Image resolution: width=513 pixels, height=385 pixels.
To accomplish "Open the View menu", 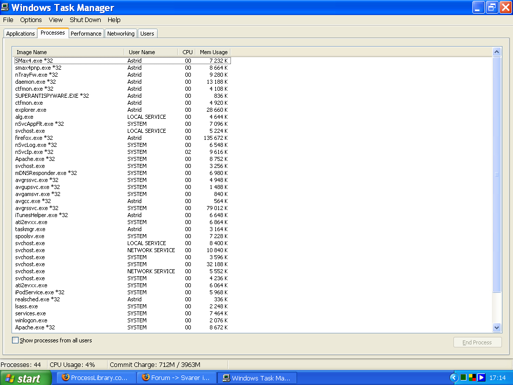I will (x=56, y=20).
